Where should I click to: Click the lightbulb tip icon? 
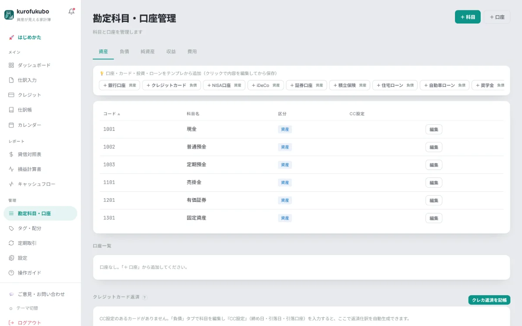tap(102, 73)
